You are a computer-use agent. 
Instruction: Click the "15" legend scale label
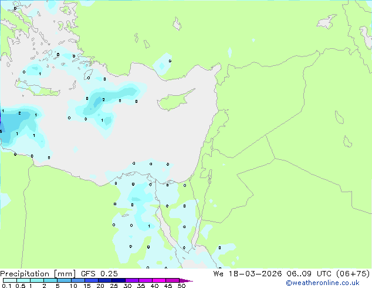pos(87,286)
